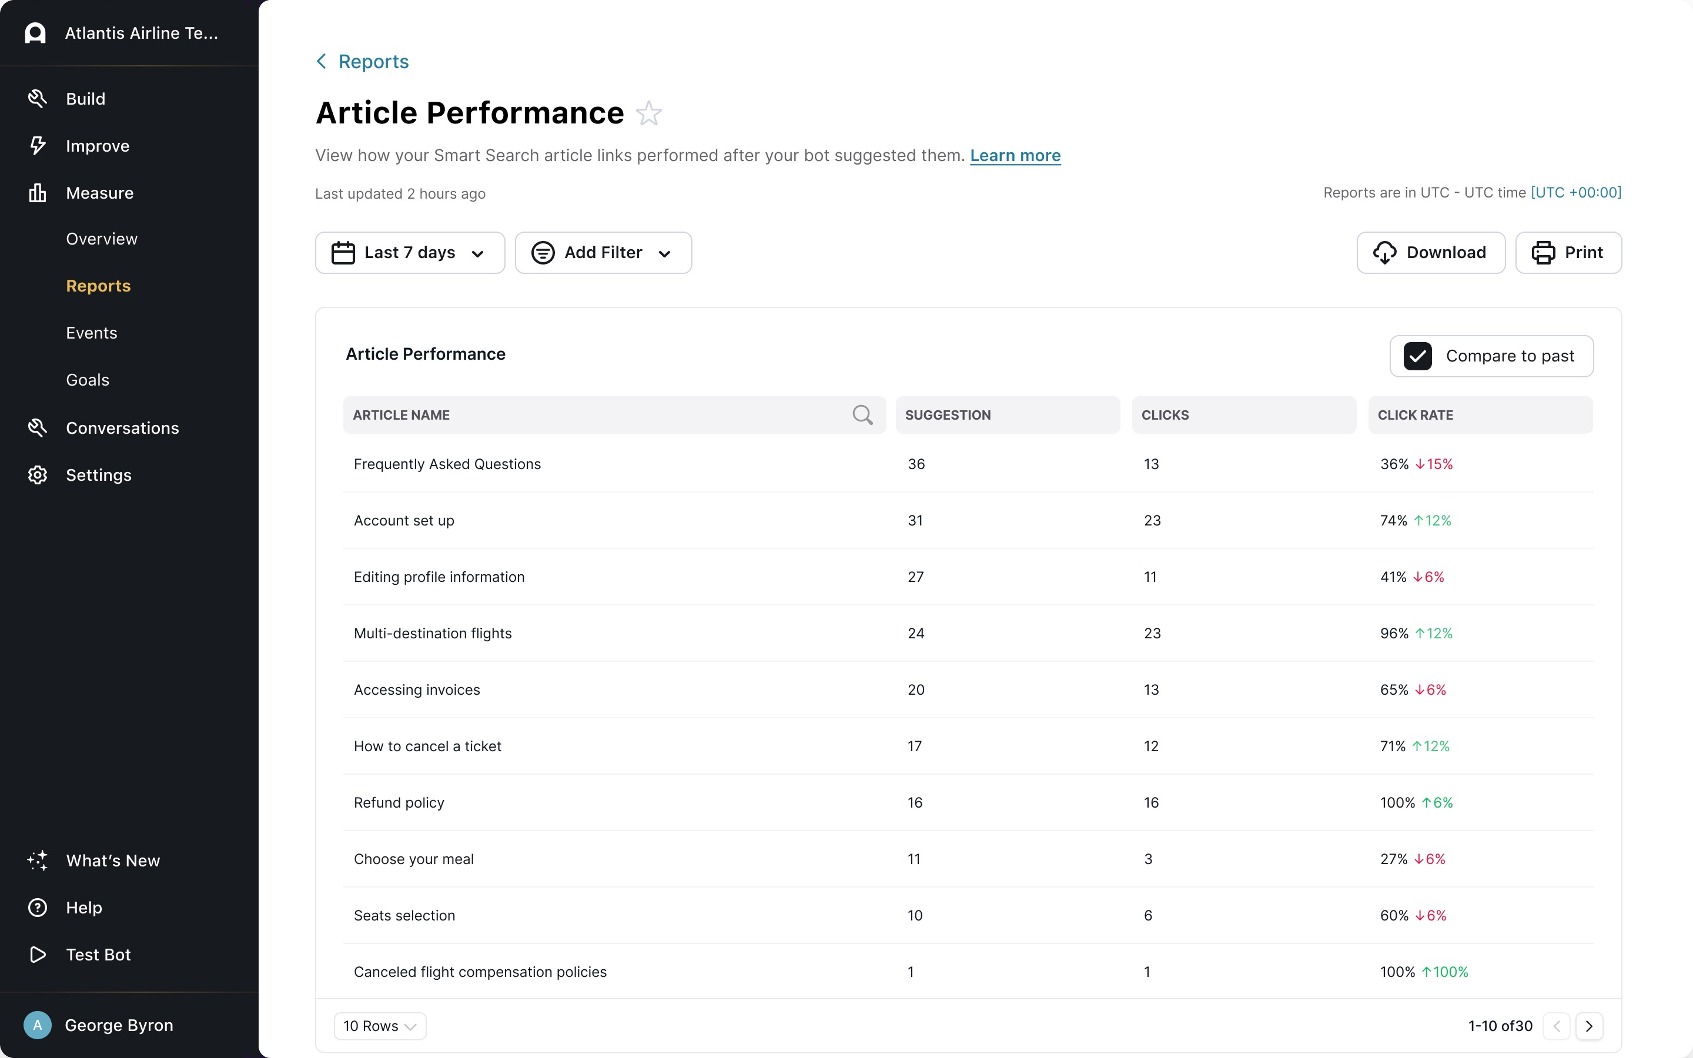Select Events in the sidebar menu
The image size is (1693, 1058).
pyautogui.click(x=92, y=333)
